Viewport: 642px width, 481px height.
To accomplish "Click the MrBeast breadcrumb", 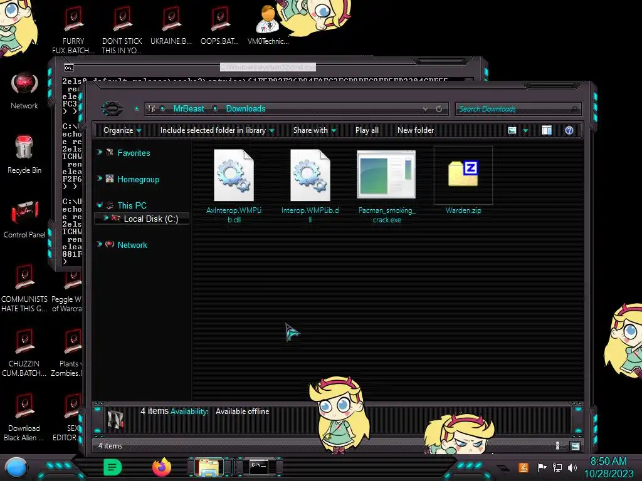I will 189,109.
